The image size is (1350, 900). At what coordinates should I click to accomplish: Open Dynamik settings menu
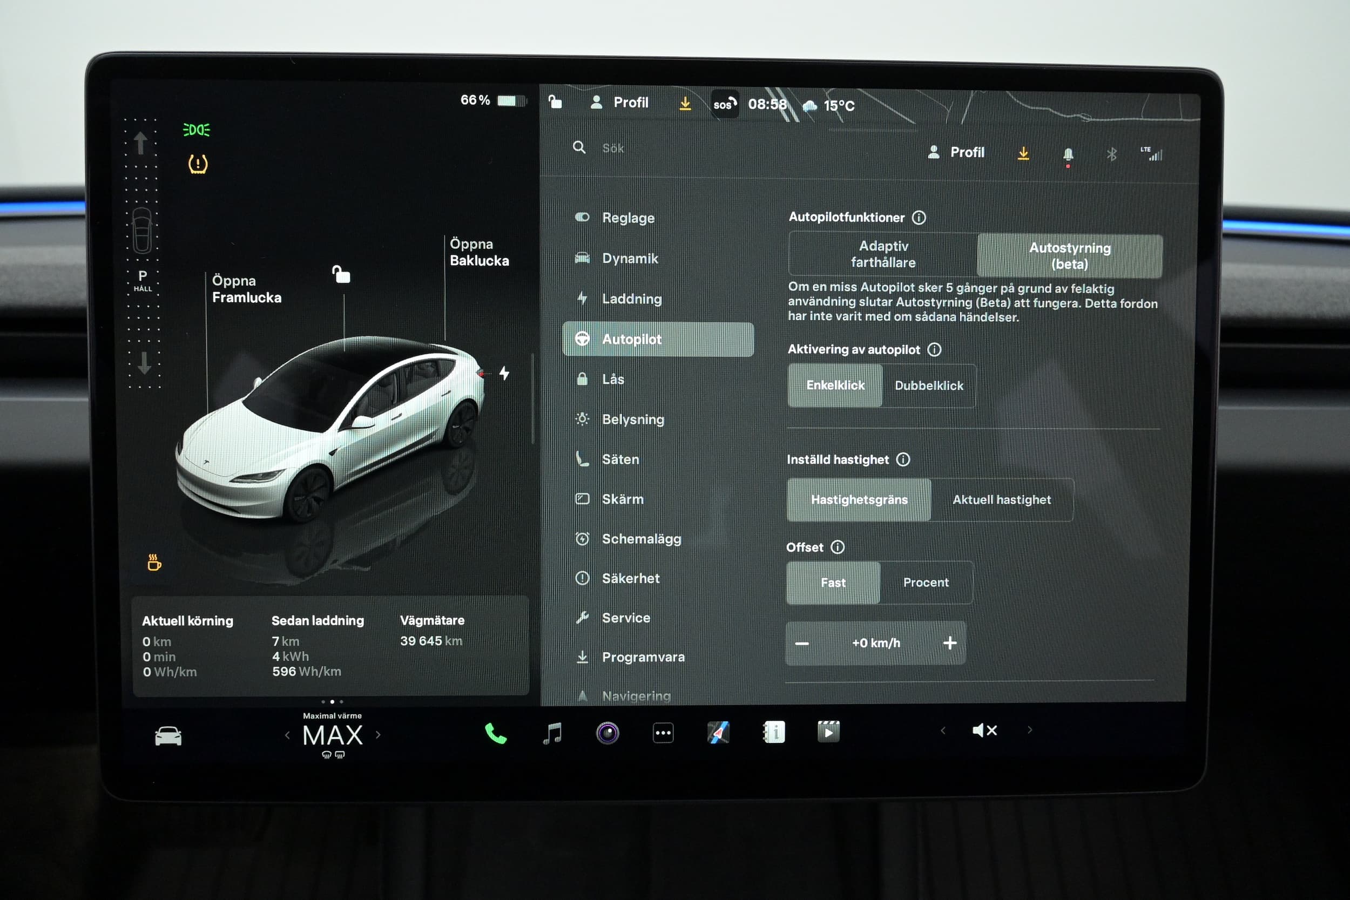(658, 258)
